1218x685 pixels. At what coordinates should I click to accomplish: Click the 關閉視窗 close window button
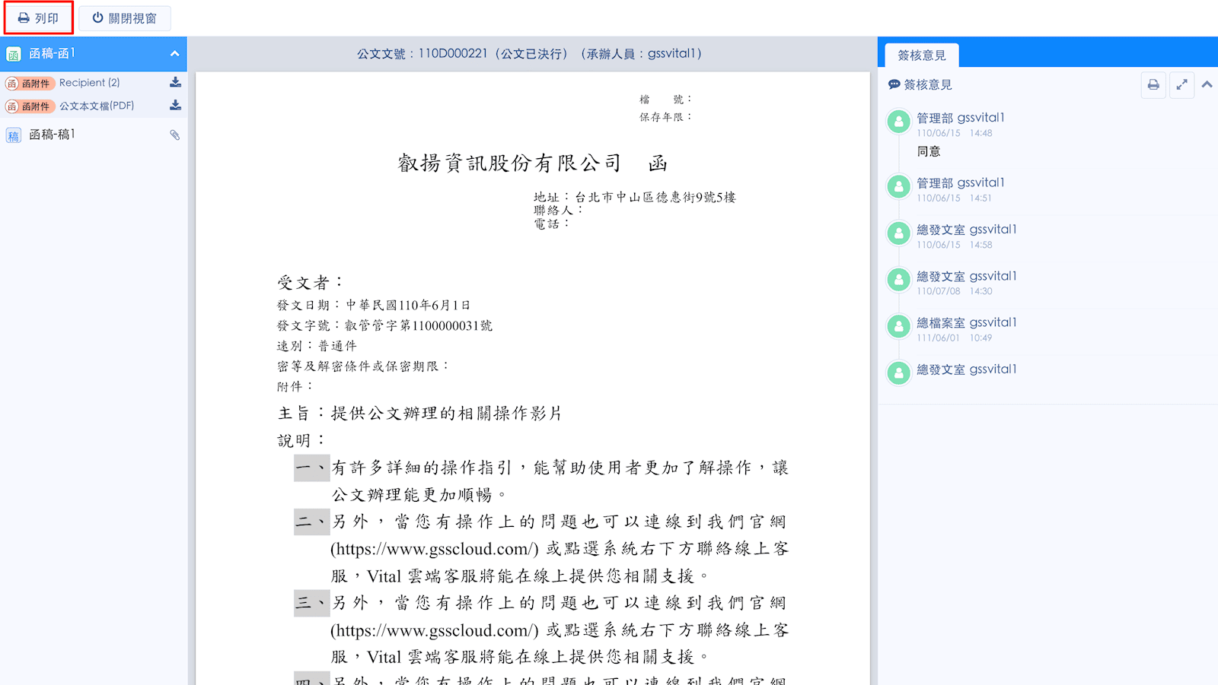click(x=125, y=18)
